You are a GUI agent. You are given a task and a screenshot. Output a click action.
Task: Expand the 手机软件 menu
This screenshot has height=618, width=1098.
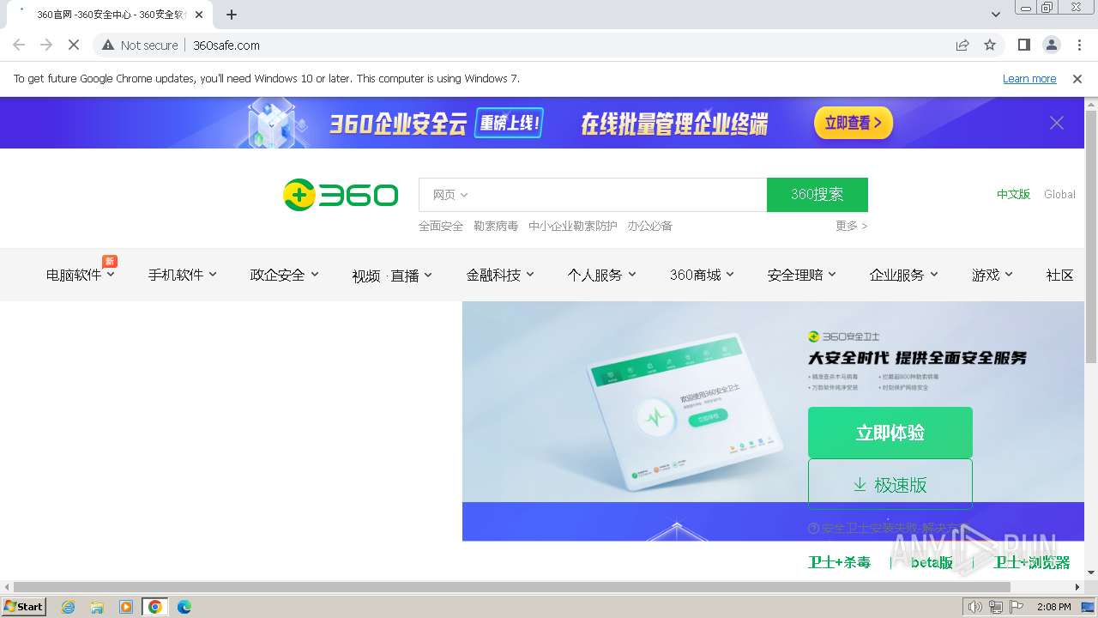[x=182, y=275]
